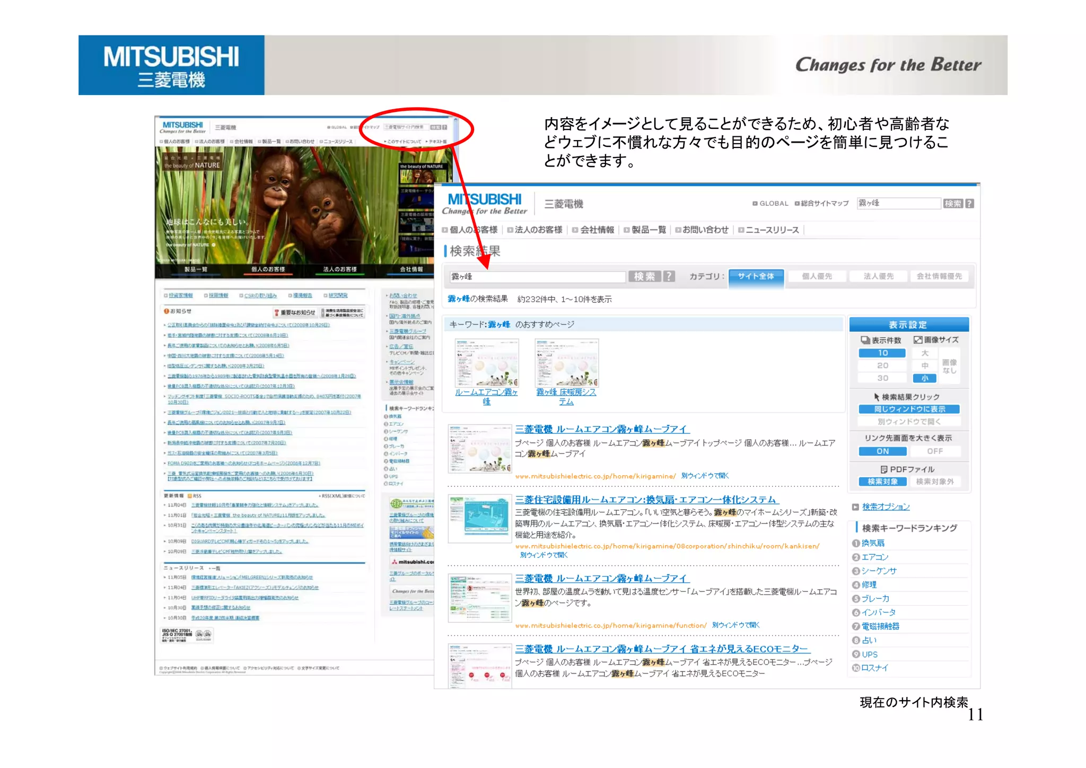Viewport: 1086px width, 768px height.
Task: Open 製品一覧 navigation menu item
Action: pos(648,230)
